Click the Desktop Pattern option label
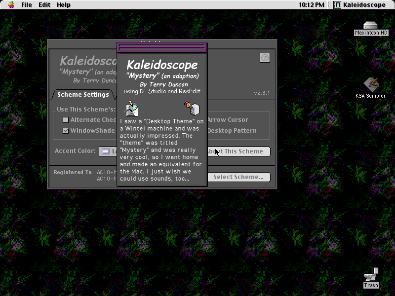The image size is (395, 296). (x=232, y=131)
